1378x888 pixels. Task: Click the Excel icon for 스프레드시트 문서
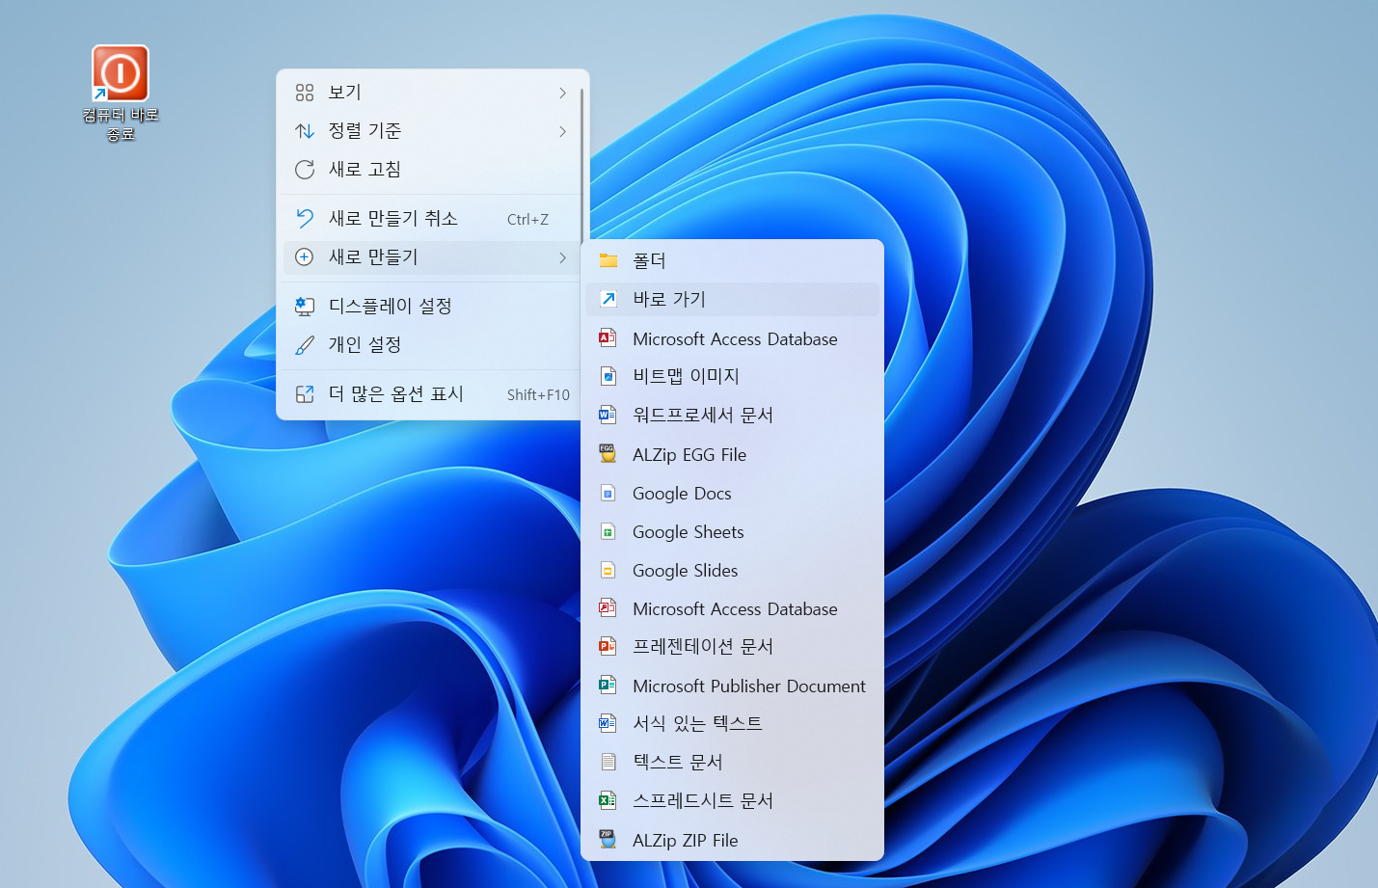608,800
